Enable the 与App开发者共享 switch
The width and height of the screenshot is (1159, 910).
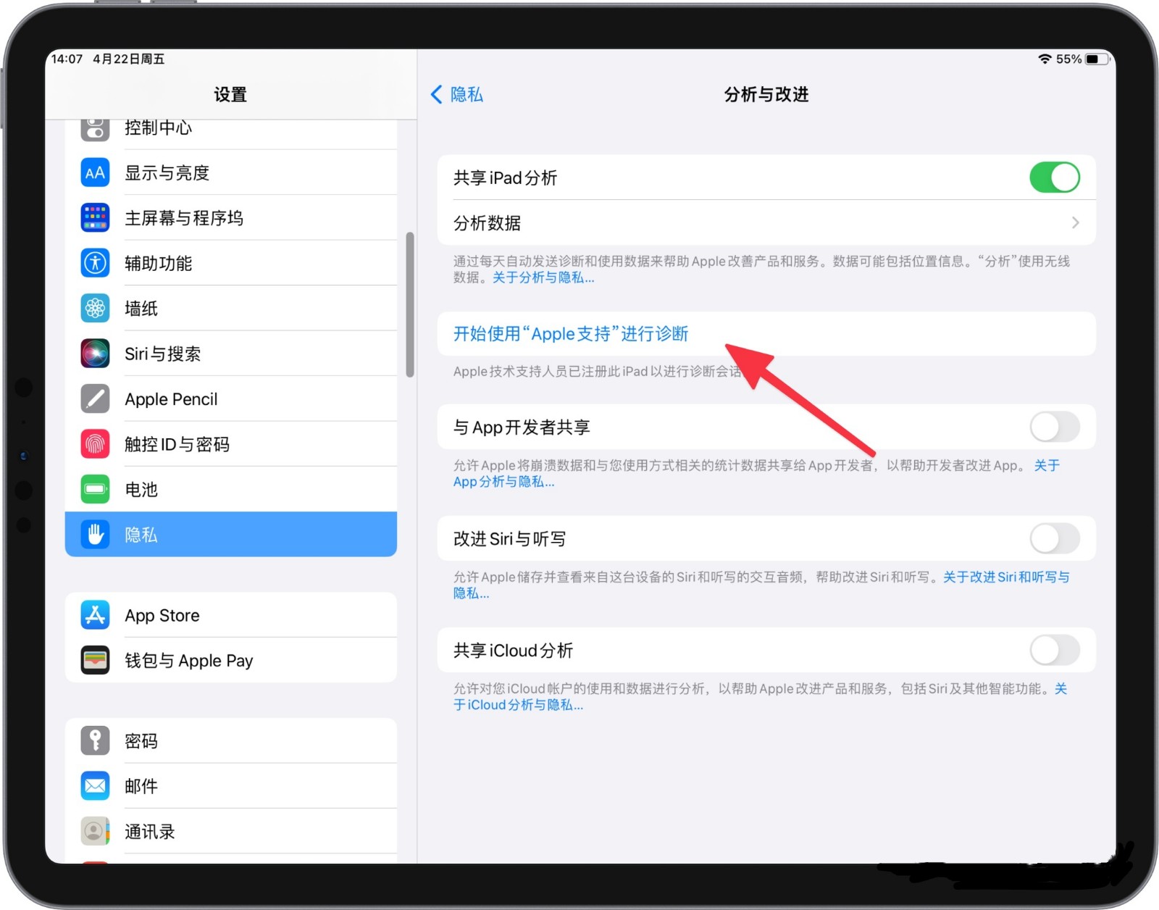pos(1054,427)
